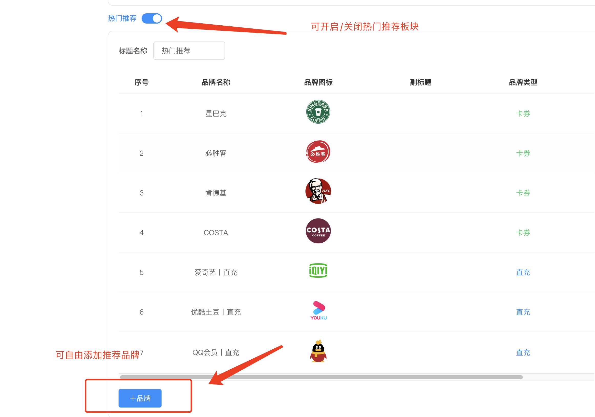Click row number 6 cell

coord(142,312)
